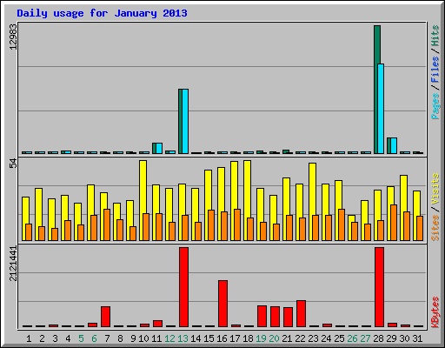
Task: Click the green day 27 x-axis label
Action: tap(365, 338)
